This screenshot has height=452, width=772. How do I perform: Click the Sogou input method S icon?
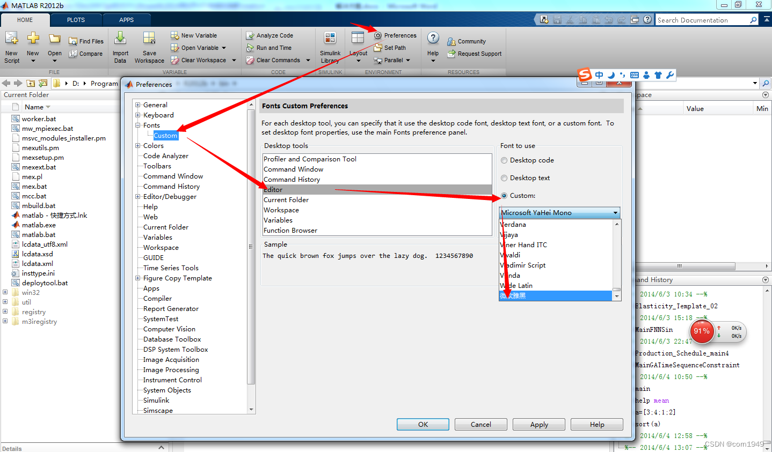tap(585, 75)
